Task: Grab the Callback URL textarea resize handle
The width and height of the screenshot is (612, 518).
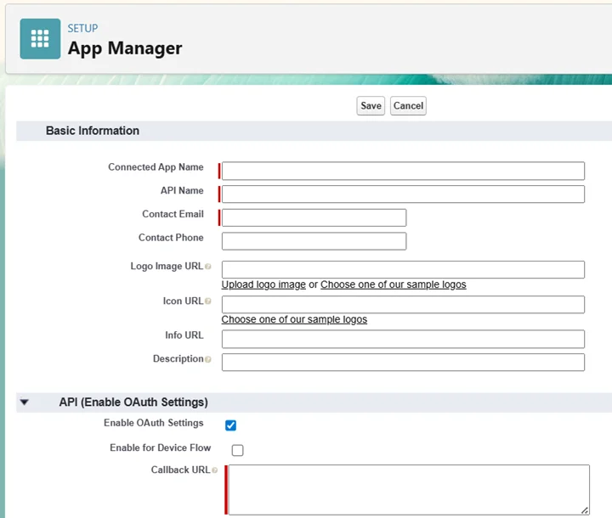Action: point(584,510)
